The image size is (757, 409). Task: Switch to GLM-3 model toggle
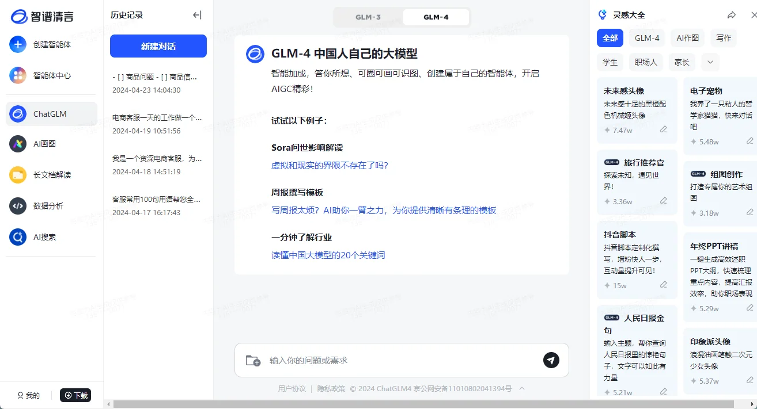tap(368, 17)
